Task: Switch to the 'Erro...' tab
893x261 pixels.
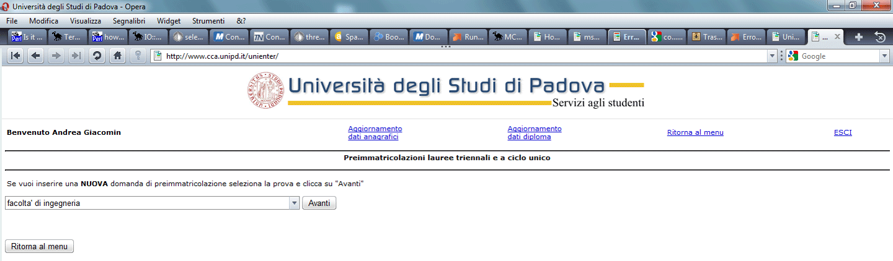Action: point(747,37)
